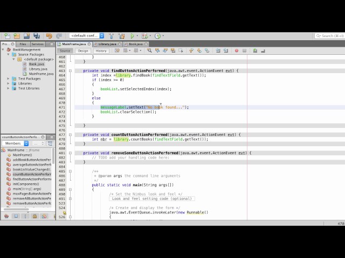Click the Clean and Build Project icon
The width and height of the screenshot is (345, 258).
pos(121,36)
